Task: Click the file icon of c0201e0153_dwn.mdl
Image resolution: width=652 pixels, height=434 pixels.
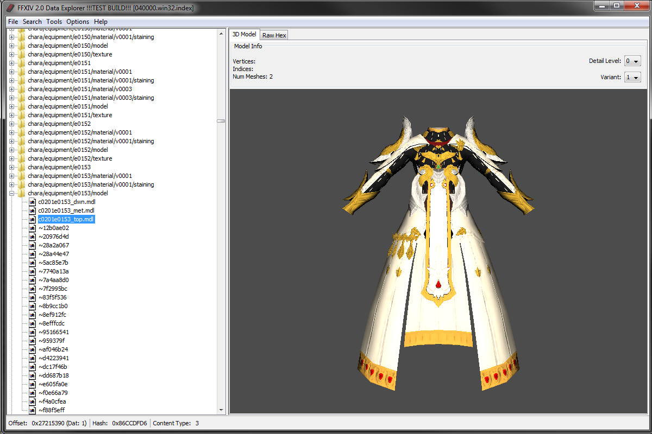Action: click(x=32, y=202)
